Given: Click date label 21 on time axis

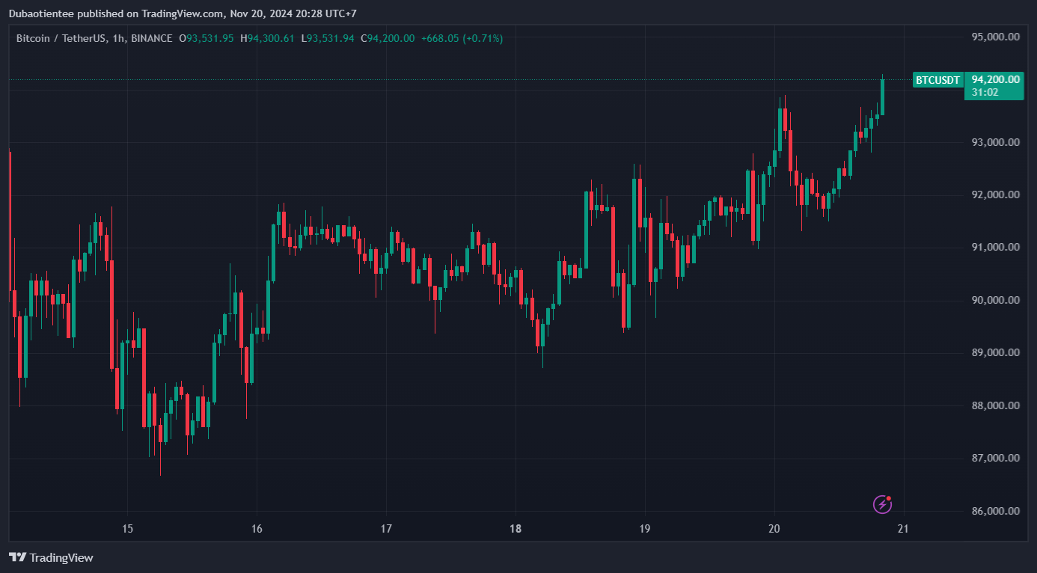Looking at the screenshot, I should pyautogui.click(x=902, y=529).
